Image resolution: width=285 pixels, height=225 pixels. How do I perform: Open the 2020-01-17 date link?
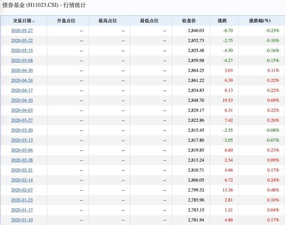click(22, 210)
